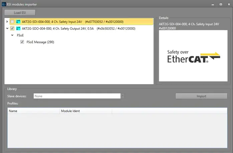The height and width of the screenshot is (153, 233).
Task: Select the FSoE Message (290) entry
Action: click(x=40, y=42)
